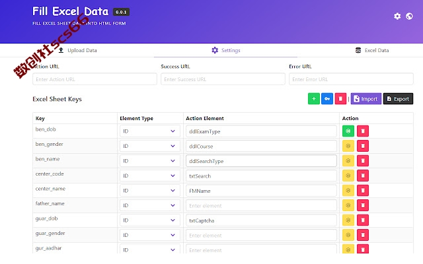
Task: Add a new key with green plus button
Action: point(314,99)
